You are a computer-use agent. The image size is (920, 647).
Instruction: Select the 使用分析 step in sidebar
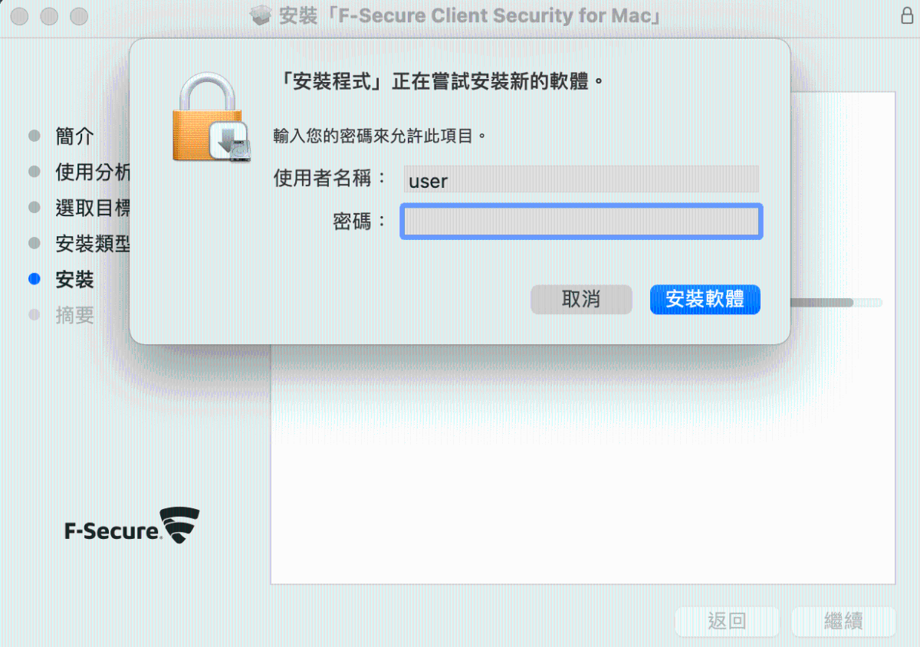point(93,172)
